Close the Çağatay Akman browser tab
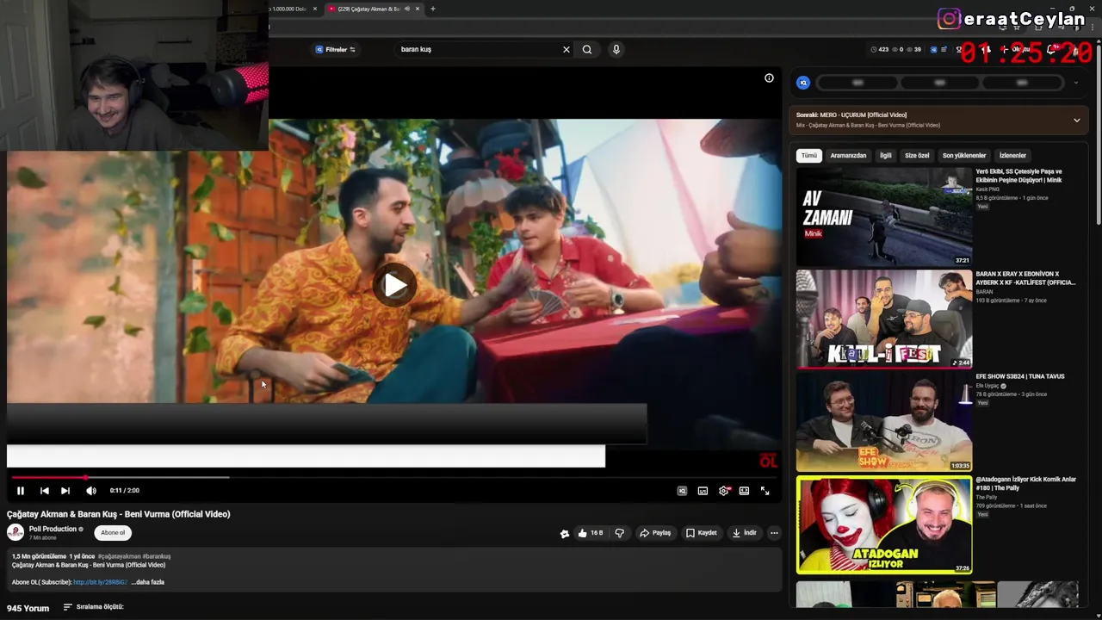Image resolution: width=1102 pixels, height=620 pixels. [418, 9]
